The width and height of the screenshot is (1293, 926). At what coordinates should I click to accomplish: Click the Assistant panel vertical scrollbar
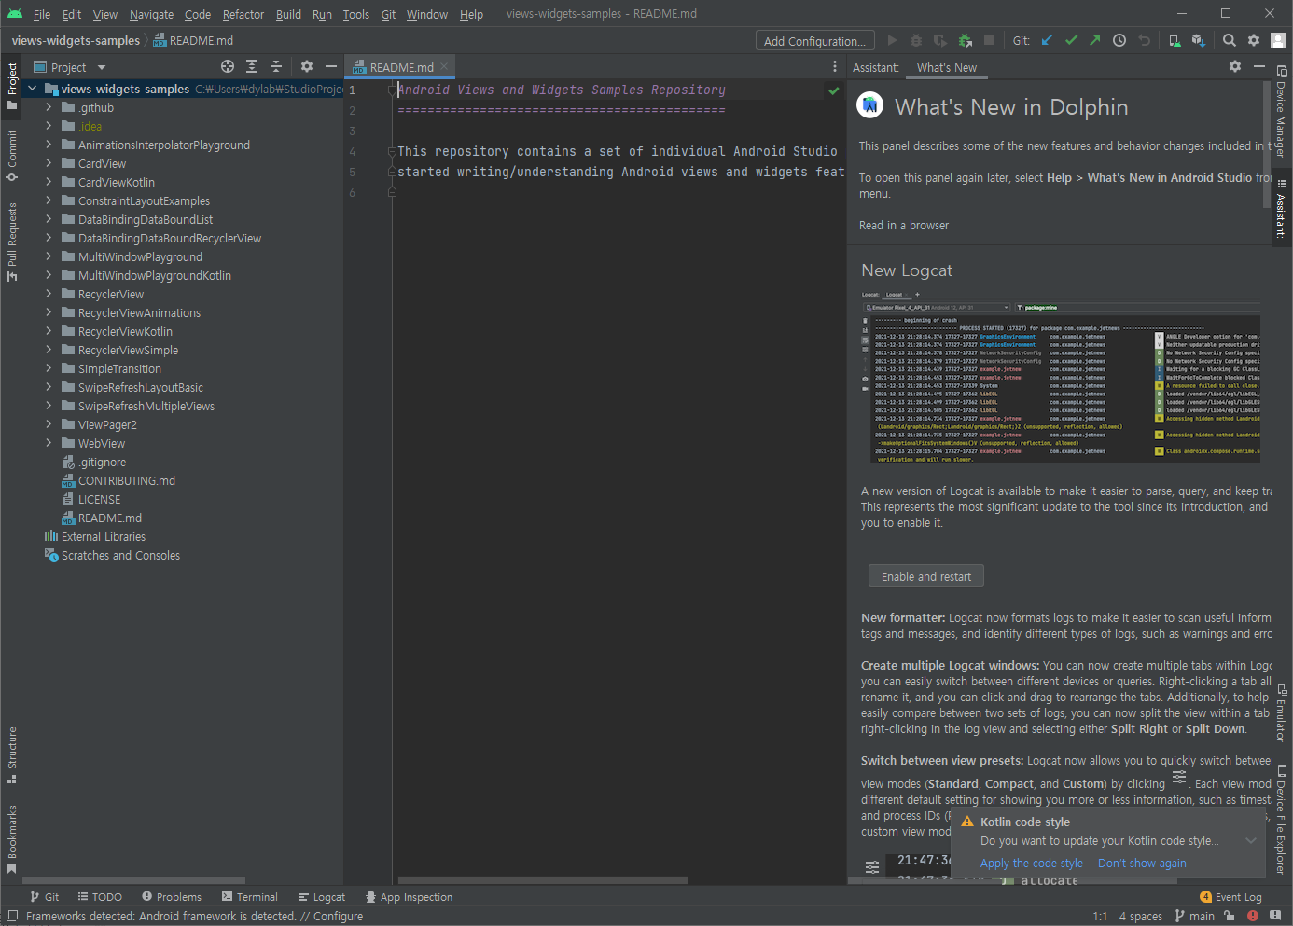pyautogui.click(x=1267, y=145)
